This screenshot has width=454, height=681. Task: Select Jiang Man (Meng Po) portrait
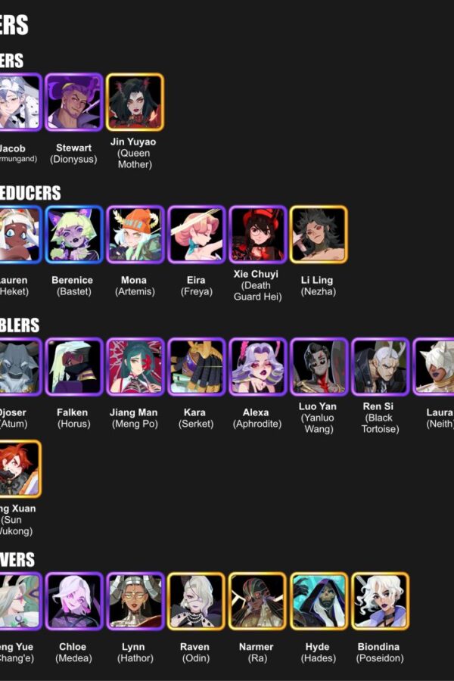[135, 367]
